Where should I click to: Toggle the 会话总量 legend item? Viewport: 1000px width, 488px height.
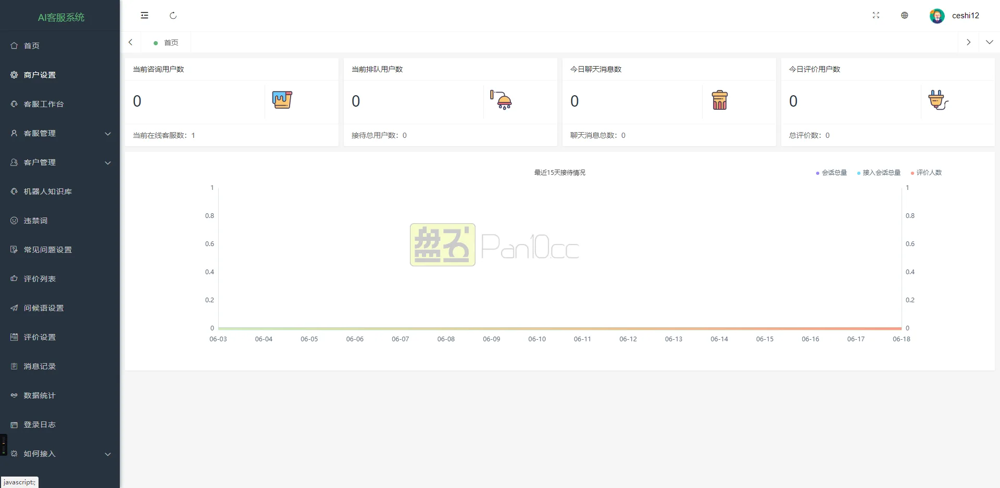tap(831, 172)
